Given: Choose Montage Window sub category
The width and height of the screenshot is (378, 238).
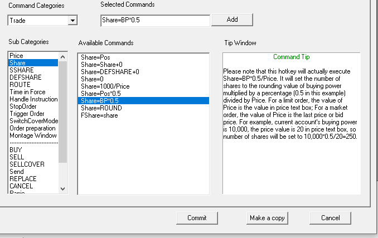Looking at the screenshot, I should 33,135.
